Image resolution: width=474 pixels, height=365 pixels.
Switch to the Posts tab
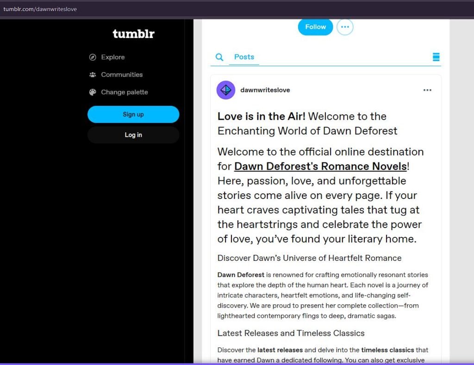244,57
